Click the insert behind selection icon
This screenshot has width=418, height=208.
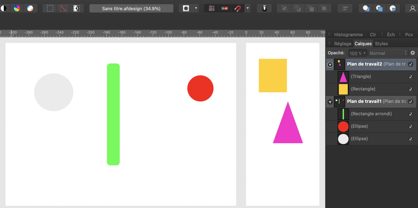pos(366,8)
